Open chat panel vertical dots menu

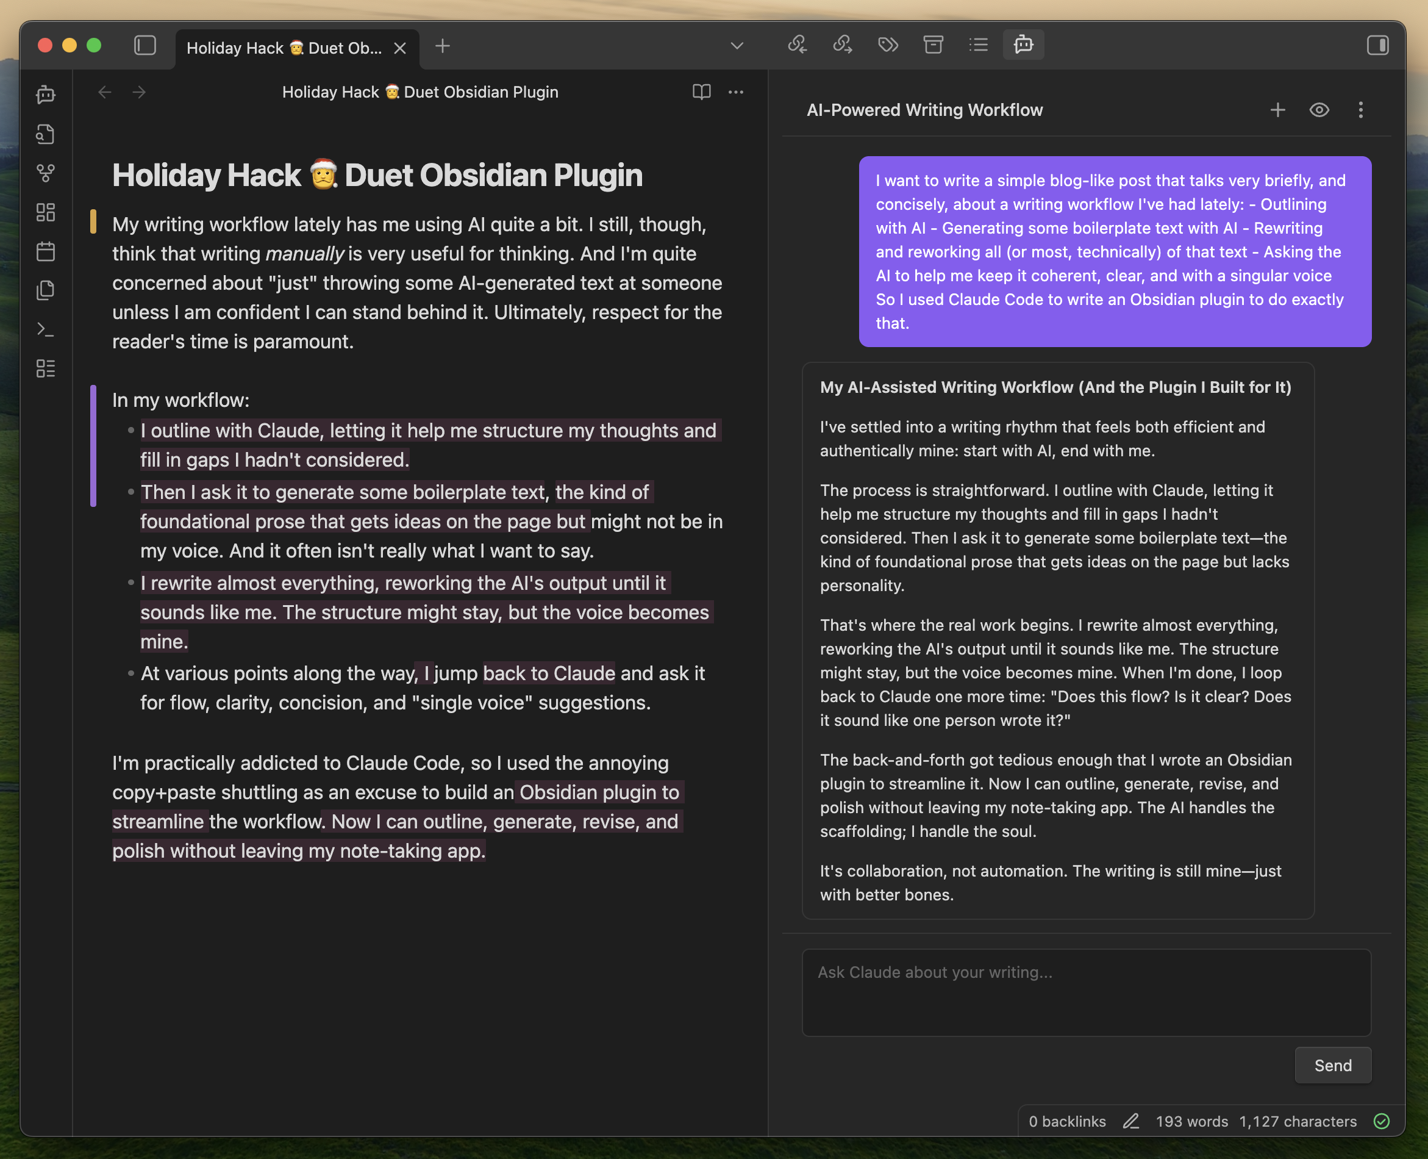[1360, 110]
